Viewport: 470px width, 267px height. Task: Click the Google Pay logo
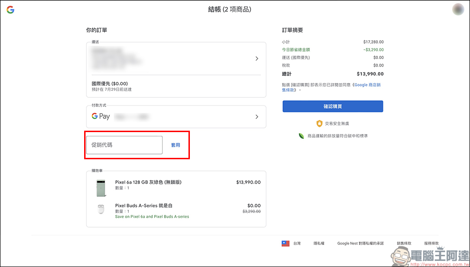(x=101, y=117)
